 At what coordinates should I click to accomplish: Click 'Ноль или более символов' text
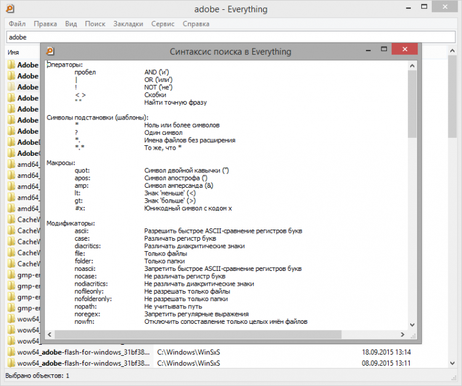pyautogui.click(x=182, y=125)
